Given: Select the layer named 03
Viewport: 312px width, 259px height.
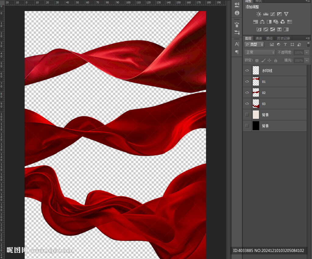Looking at the screenshot, I should (x=264, y=104).
